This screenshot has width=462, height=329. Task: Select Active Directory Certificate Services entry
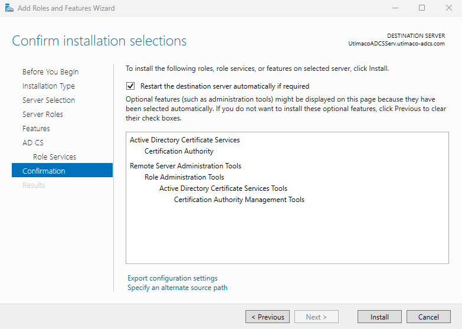[185, 140]
